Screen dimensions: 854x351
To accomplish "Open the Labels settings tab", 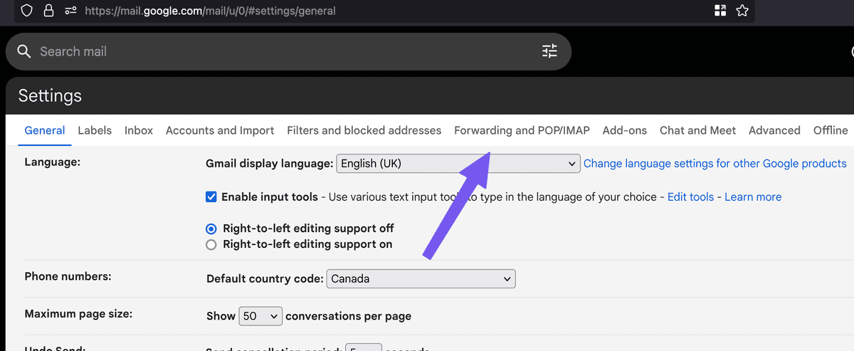I will tap(95, 130).
